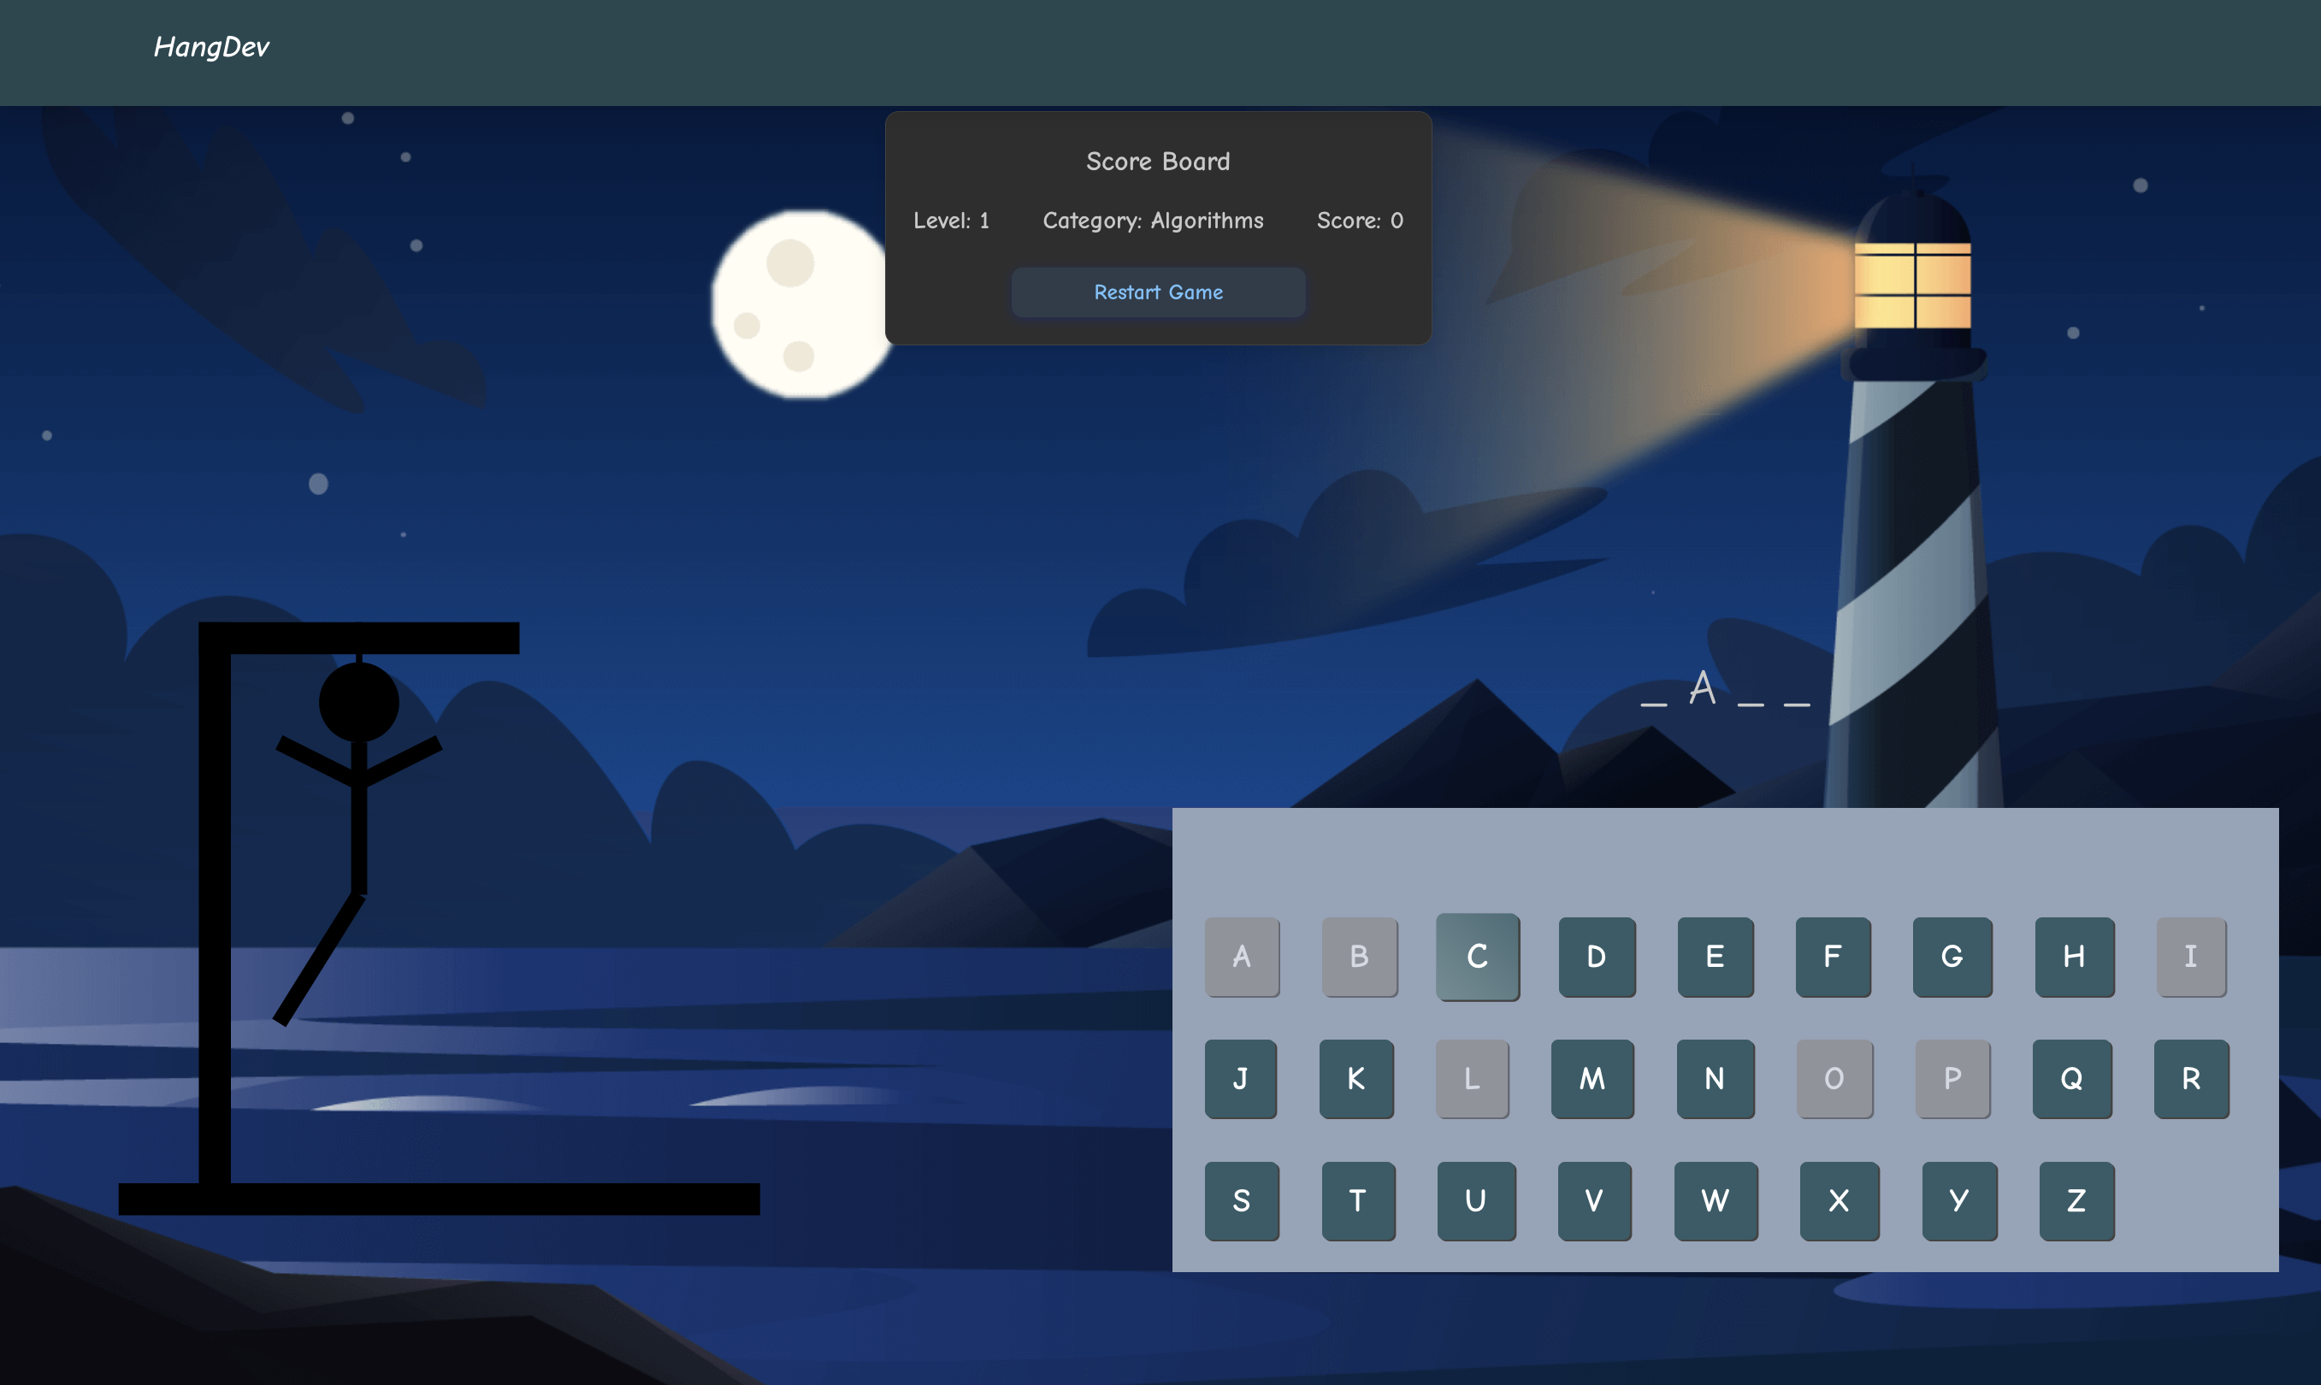Select the letter F key
Viewport: 2321px width, 1385px height.
coord(1833,957)
